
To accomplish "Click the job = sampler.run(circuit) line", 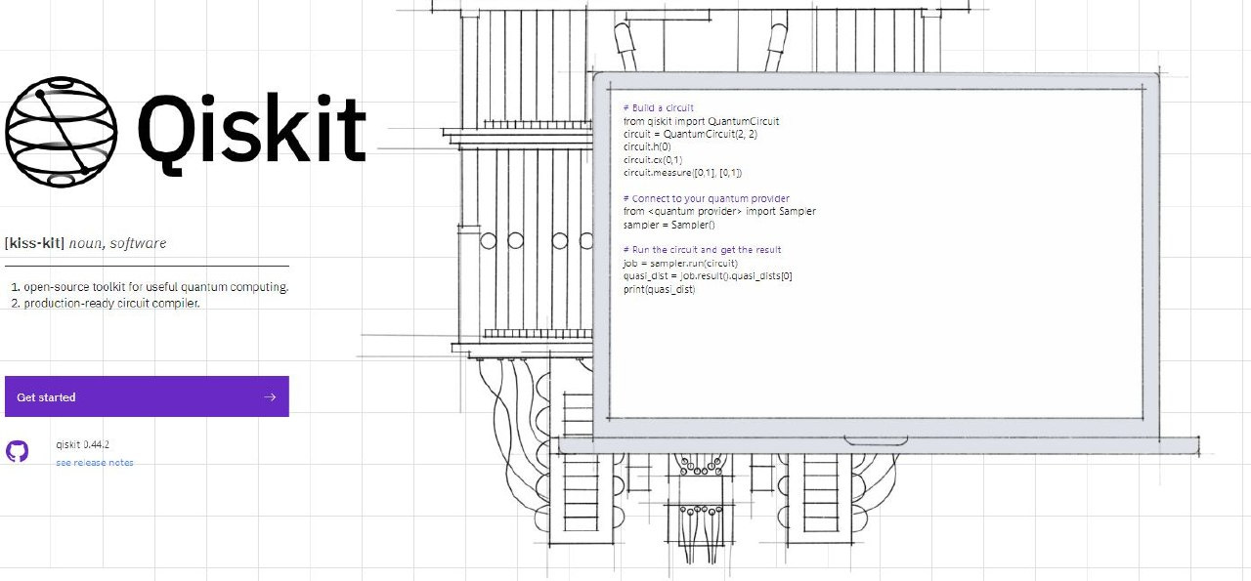I will pyautogui.click(x=680, y=264).
